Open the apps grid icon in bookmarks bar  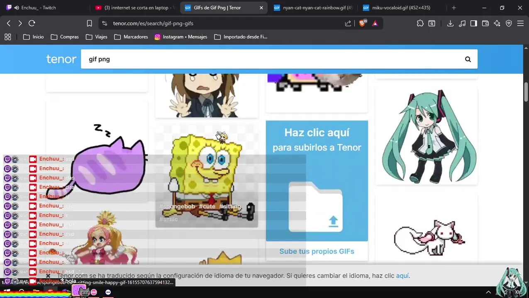click(7, 37)
